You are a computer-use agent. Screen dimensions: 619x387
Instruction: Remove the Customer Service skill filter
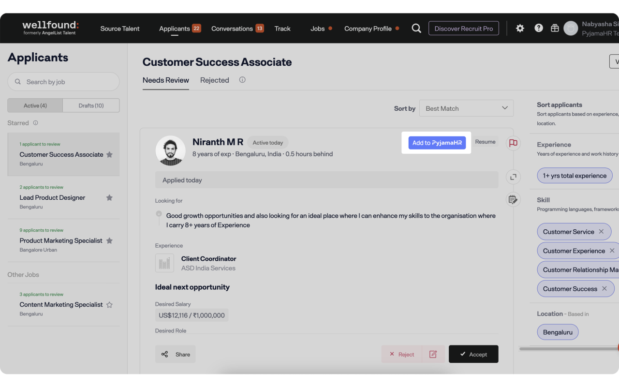pyautogui.click(x=601, y=231)
